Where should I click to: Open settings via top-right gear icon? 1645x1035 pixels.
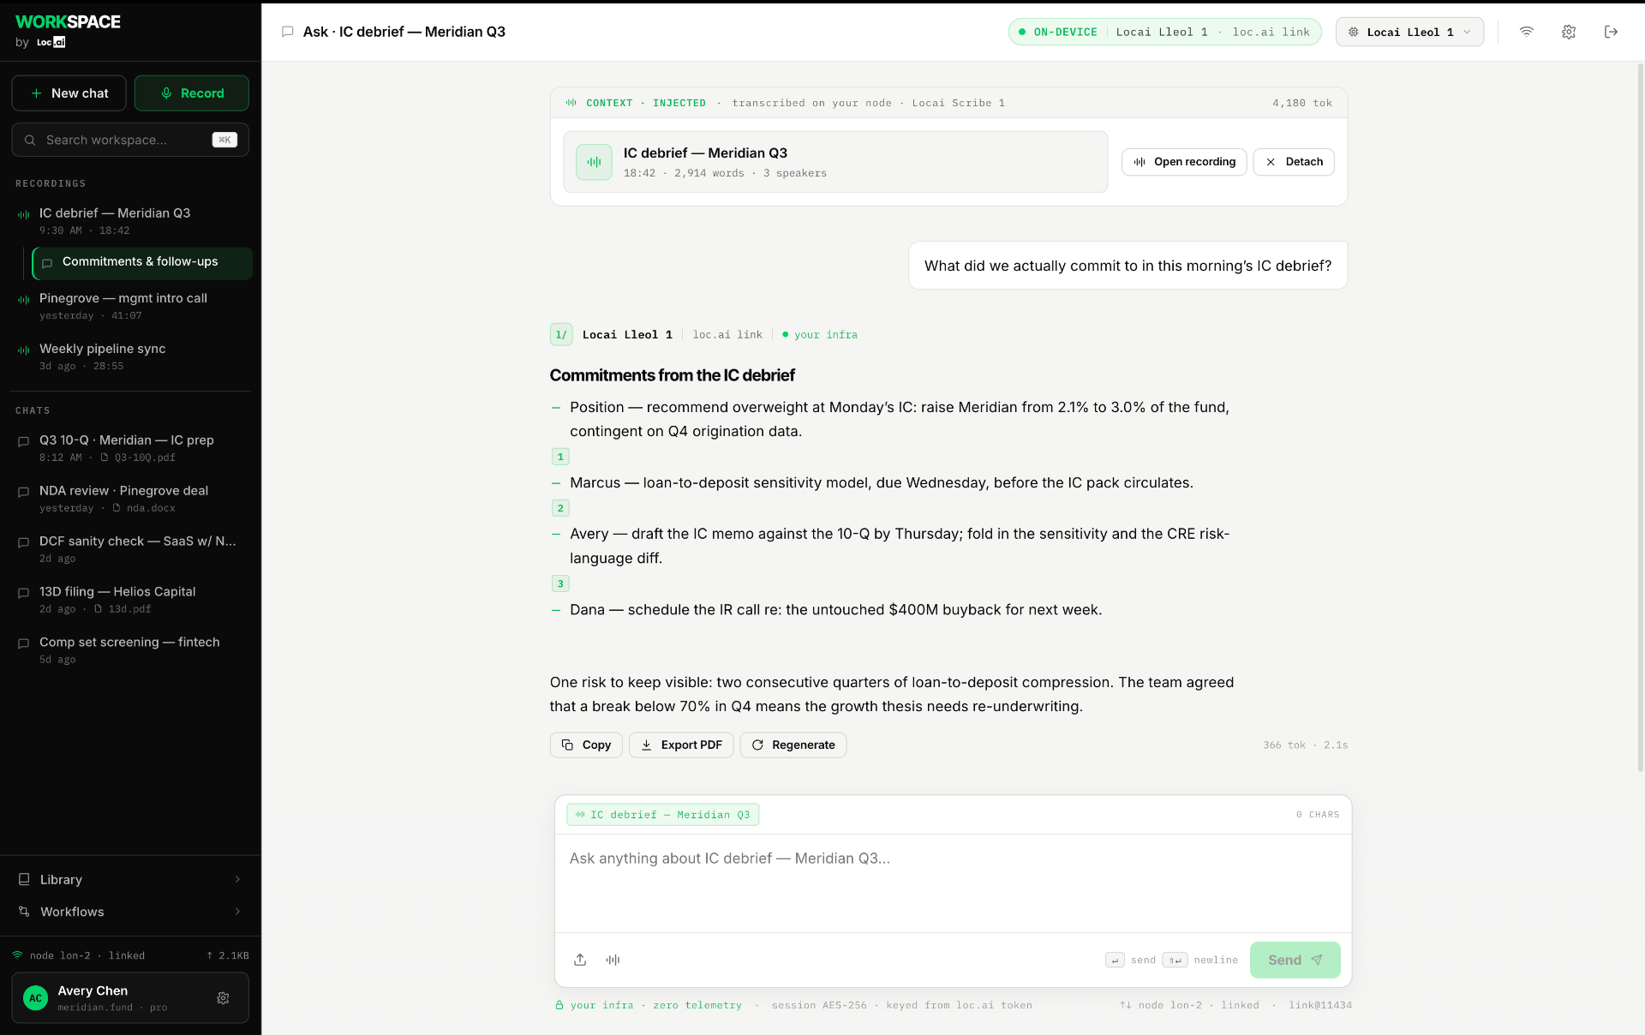1568,32
